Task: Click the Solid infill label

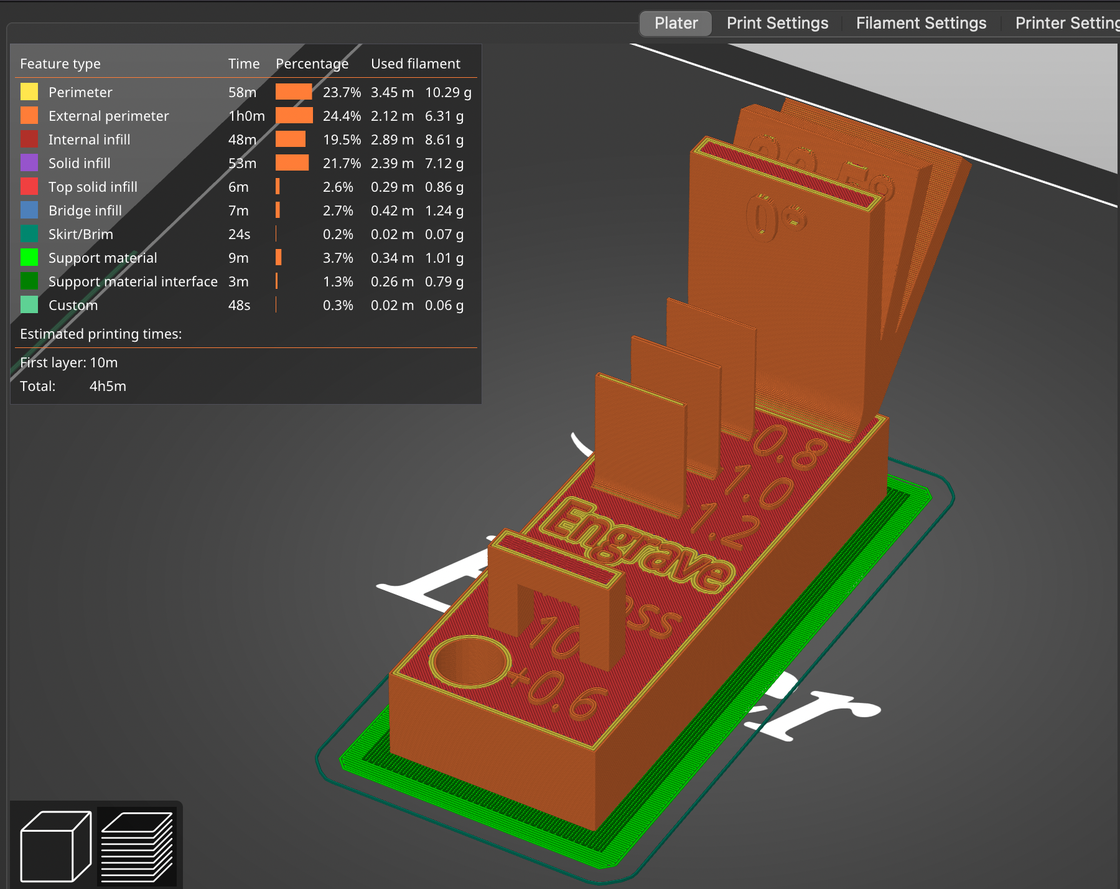Action: [x=80, y=163]
